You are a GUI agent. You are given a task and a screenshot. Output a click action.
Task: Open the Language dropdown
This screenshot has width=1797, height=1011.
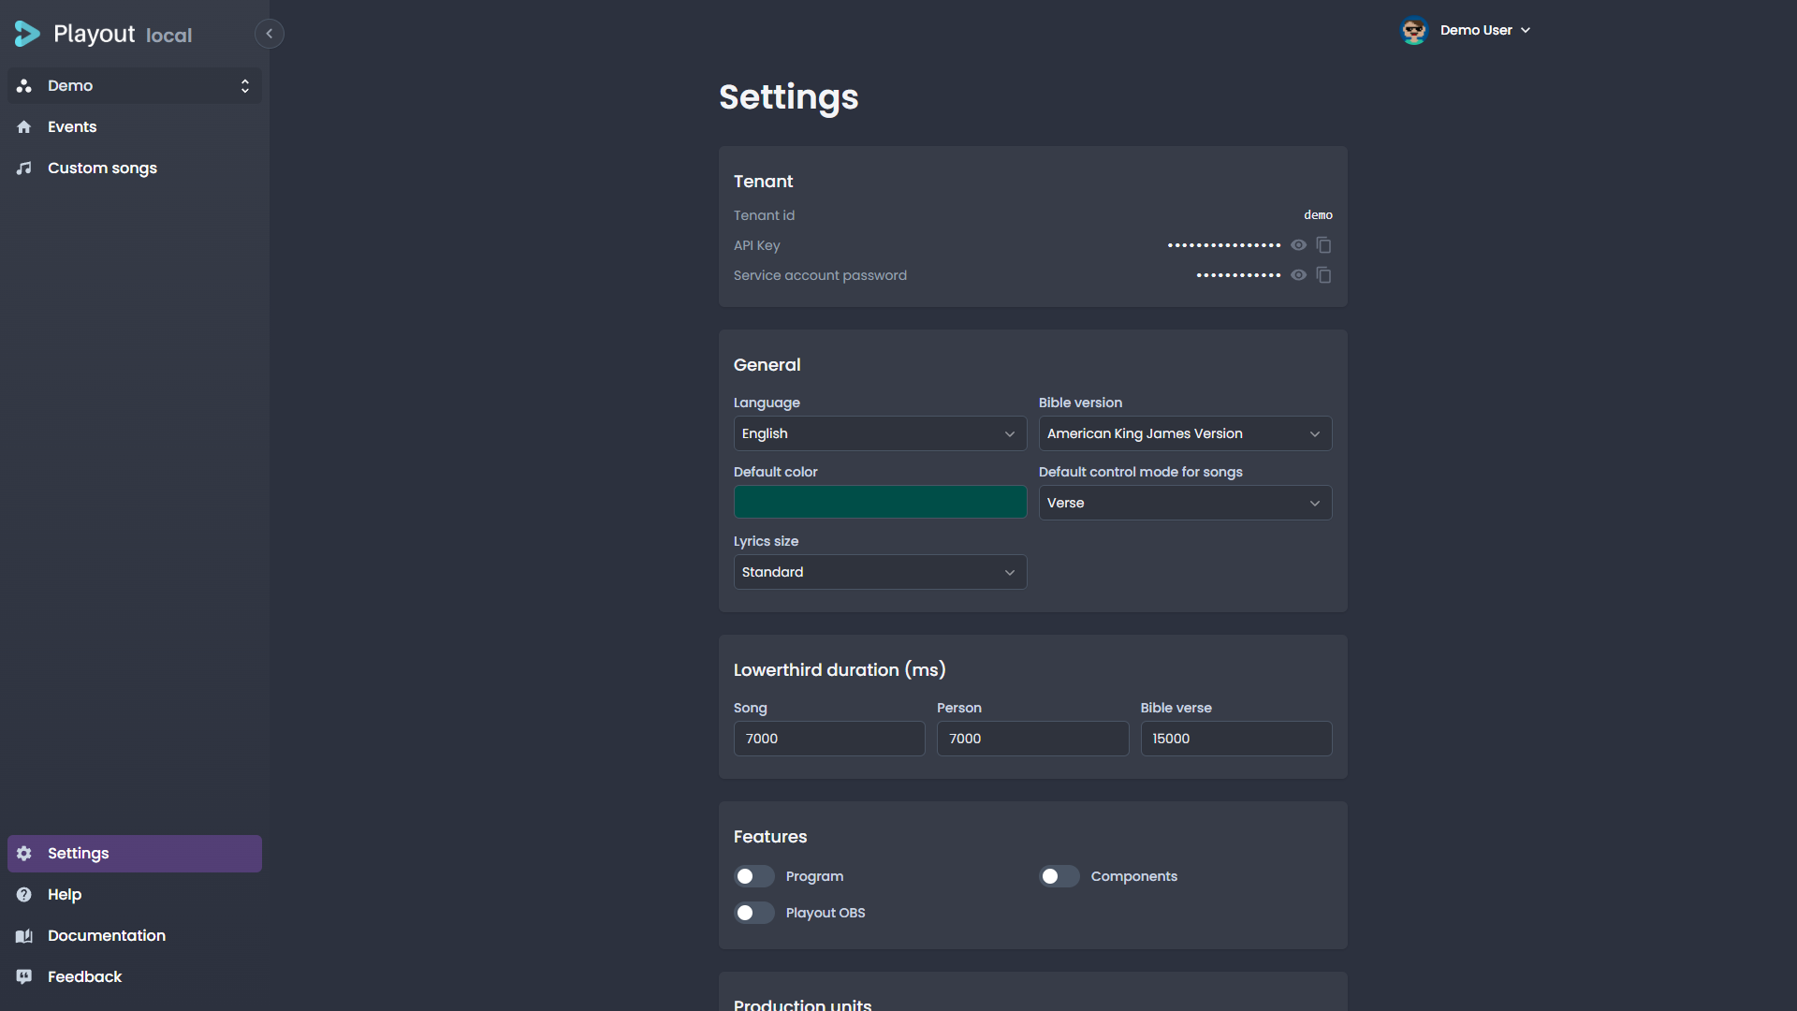[x=880, y=433]
